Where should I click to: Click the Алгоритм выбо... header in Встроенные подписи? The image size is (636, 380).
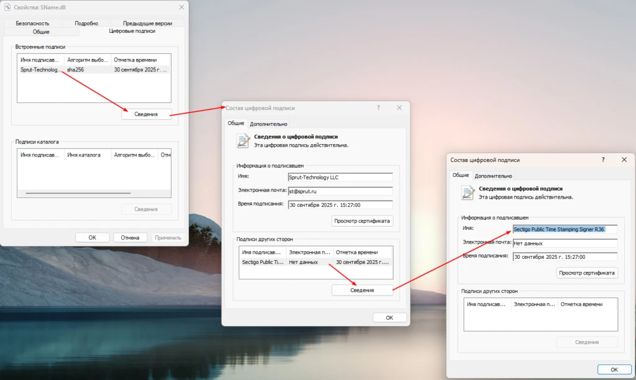pyautogui.click(x=88, y=60)
